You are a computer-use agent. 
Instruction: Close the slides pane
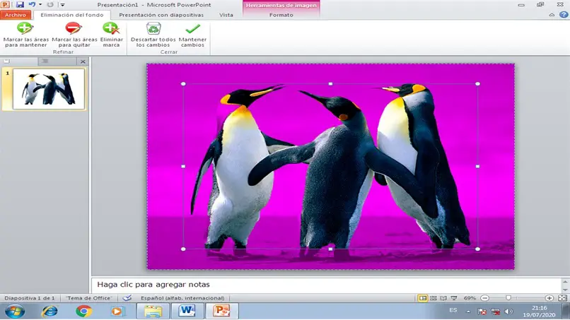click(83, 61)
